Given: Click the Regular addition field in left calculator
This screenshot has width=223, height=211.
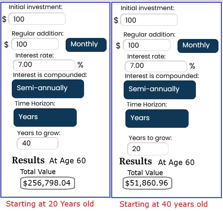Looking at the screenshot, I should point(35,44).
